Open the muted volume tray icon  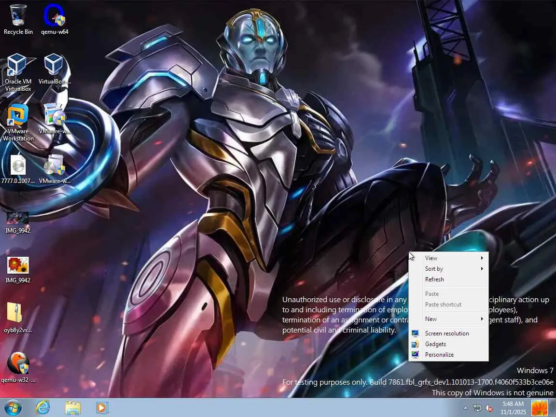[x=489, y=408]
